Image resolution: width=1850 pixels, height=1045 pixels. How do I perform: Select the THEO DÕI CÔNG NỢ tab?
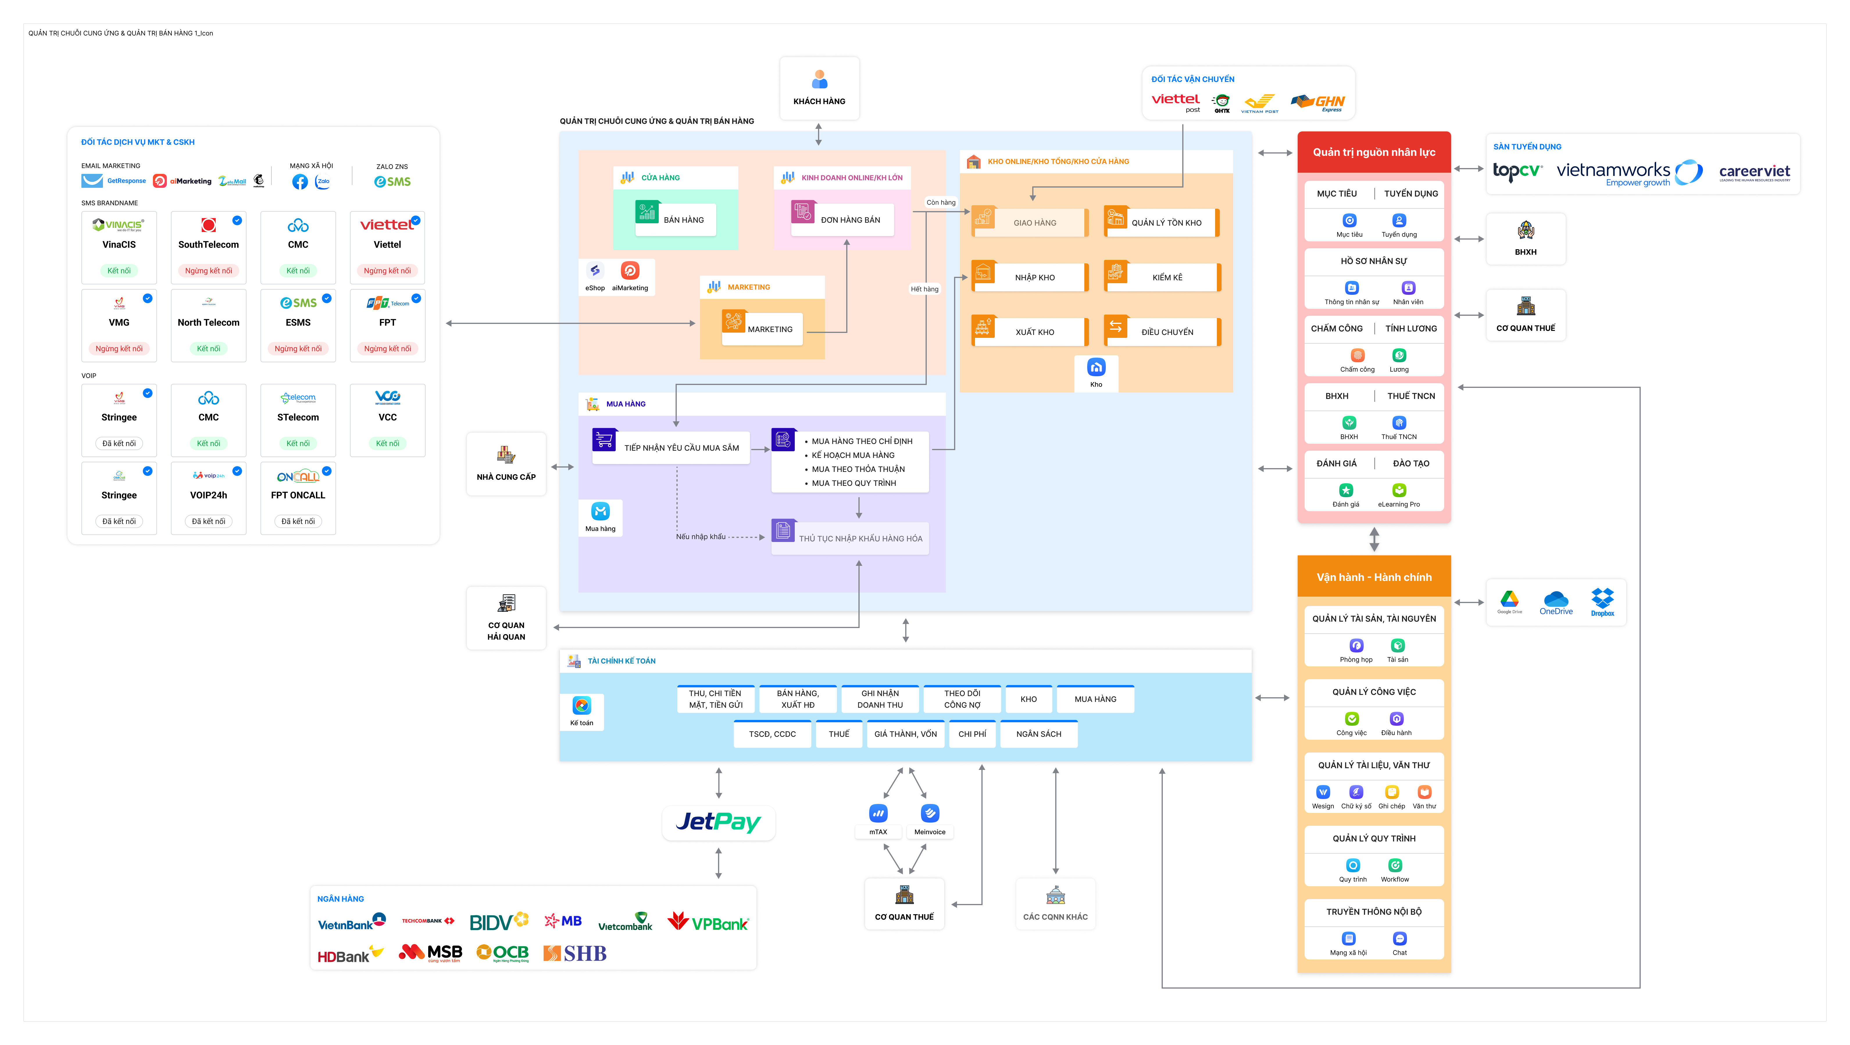(x=962, y=699)
